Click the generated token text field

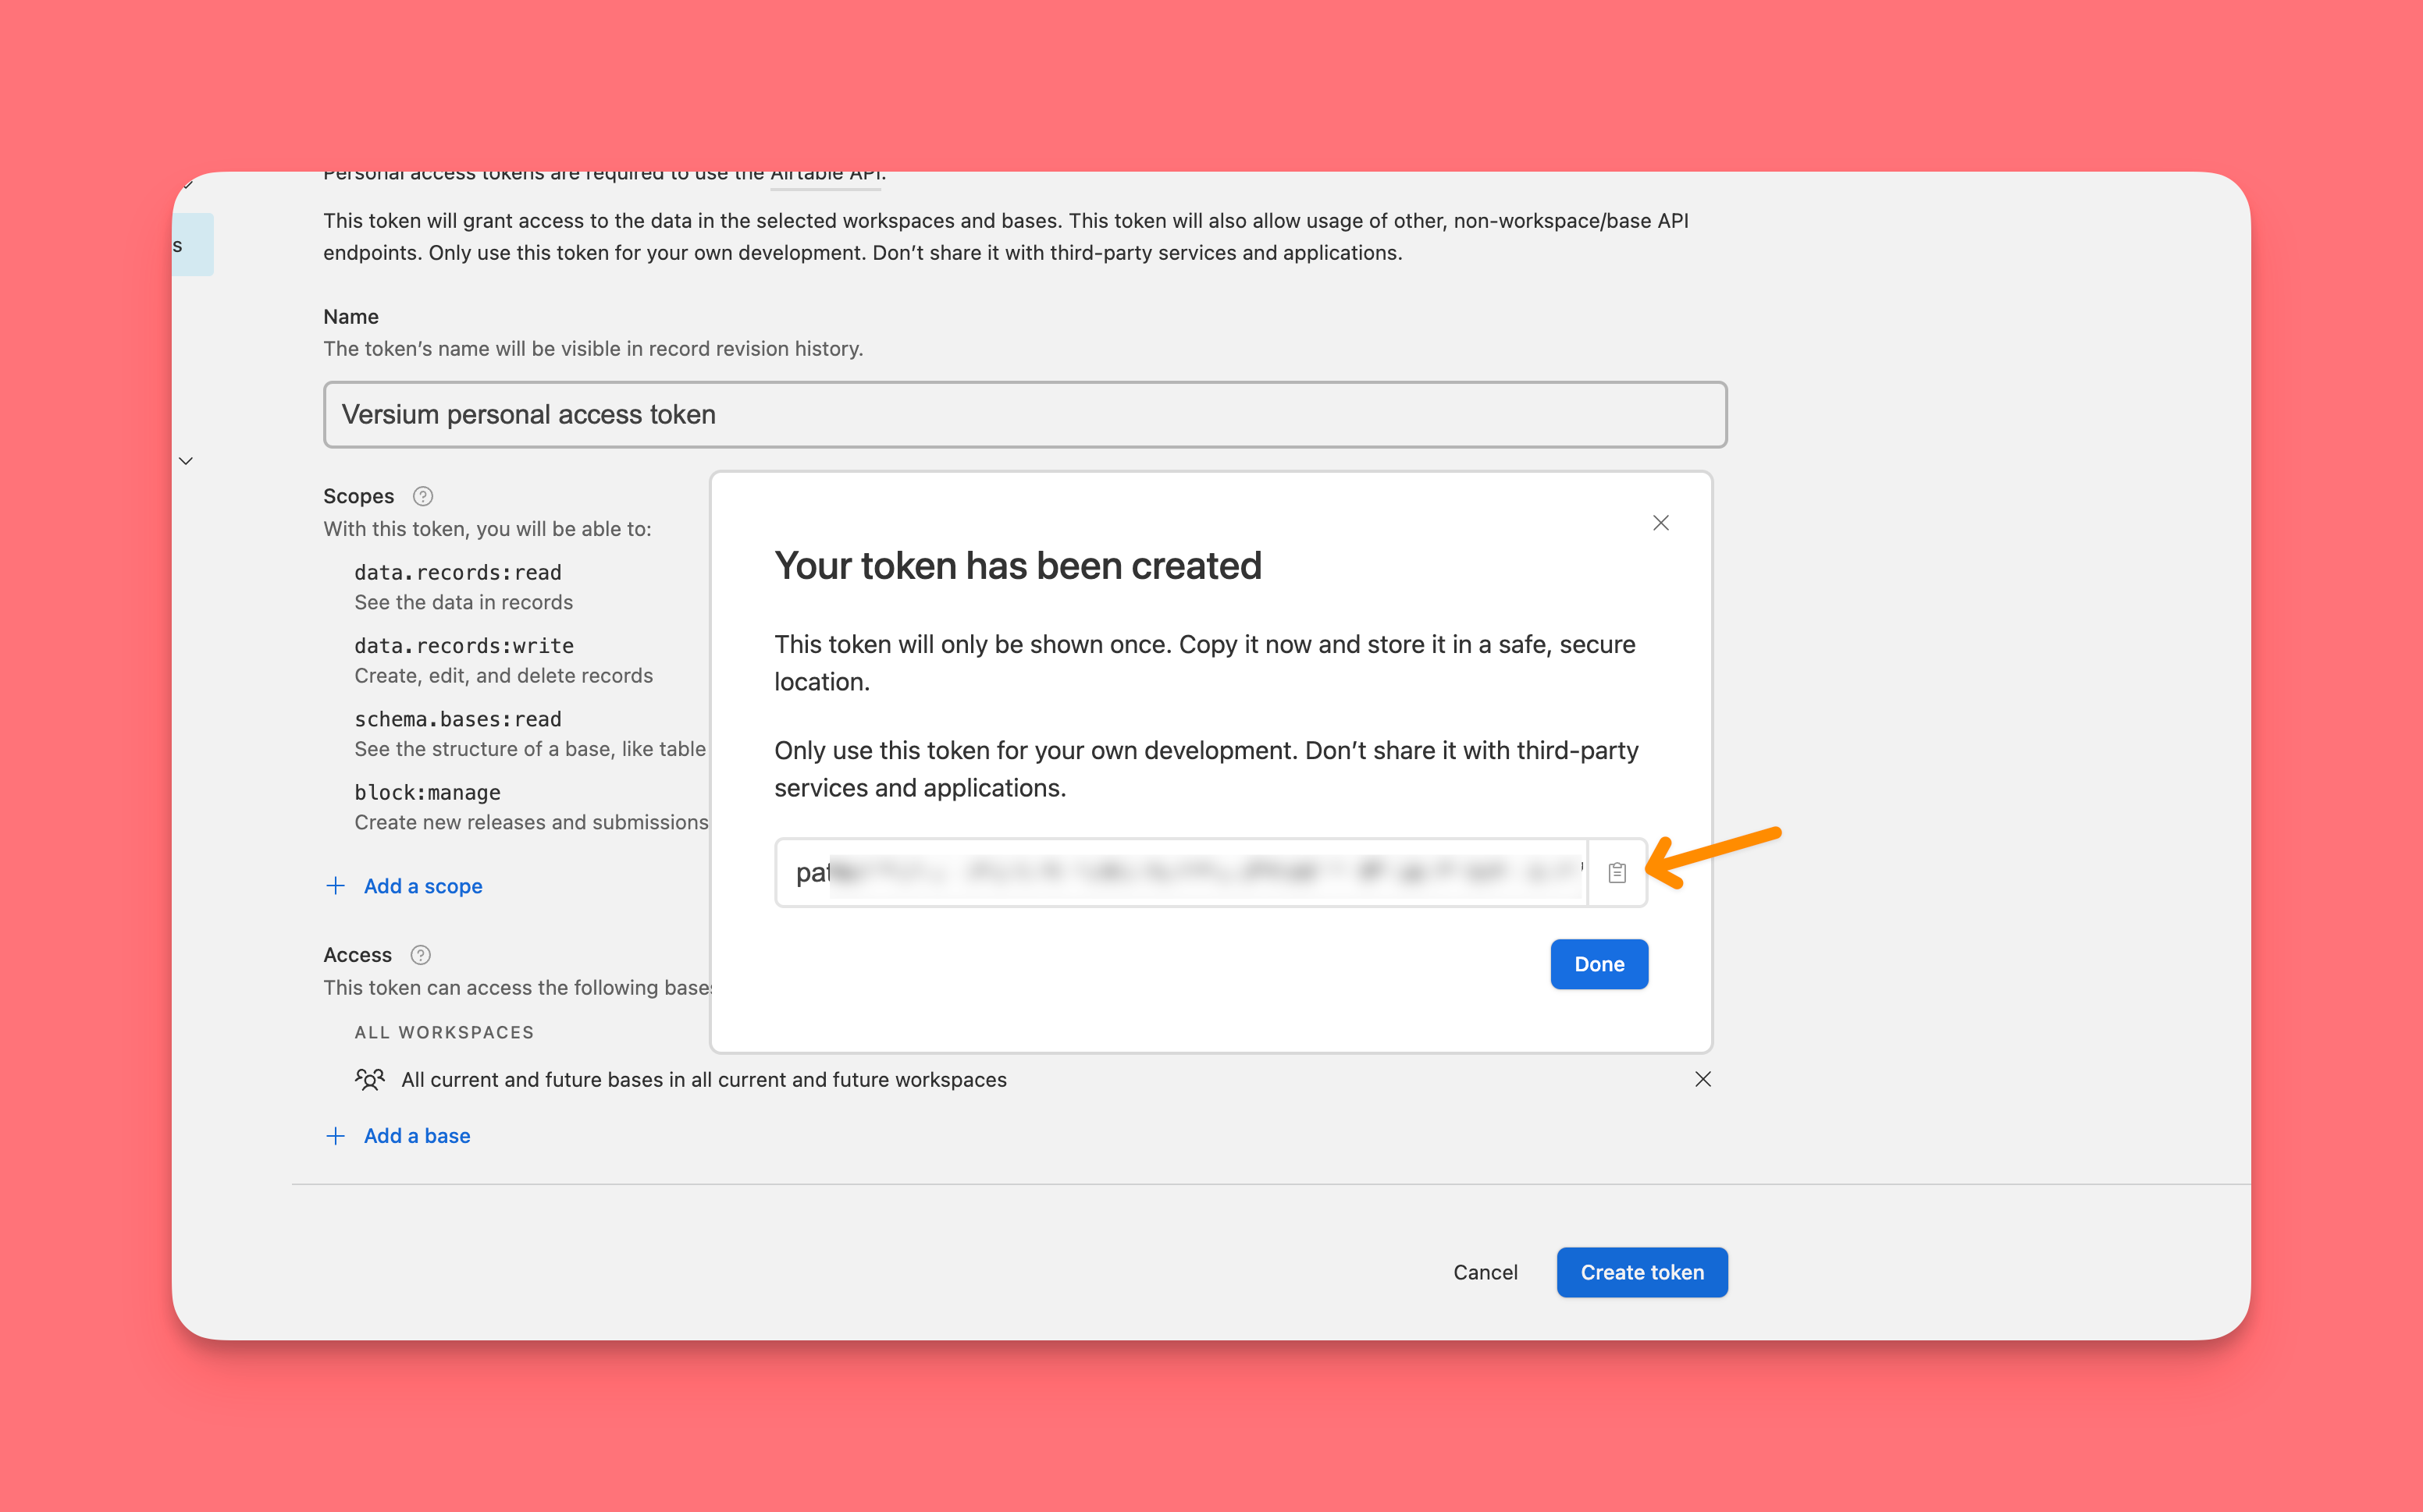pos(1180,873)
